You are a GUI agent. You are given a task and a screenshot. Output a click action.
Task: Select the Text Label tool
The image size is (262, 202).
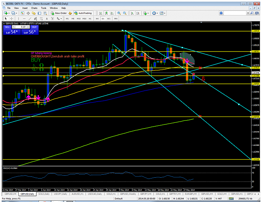52,18
